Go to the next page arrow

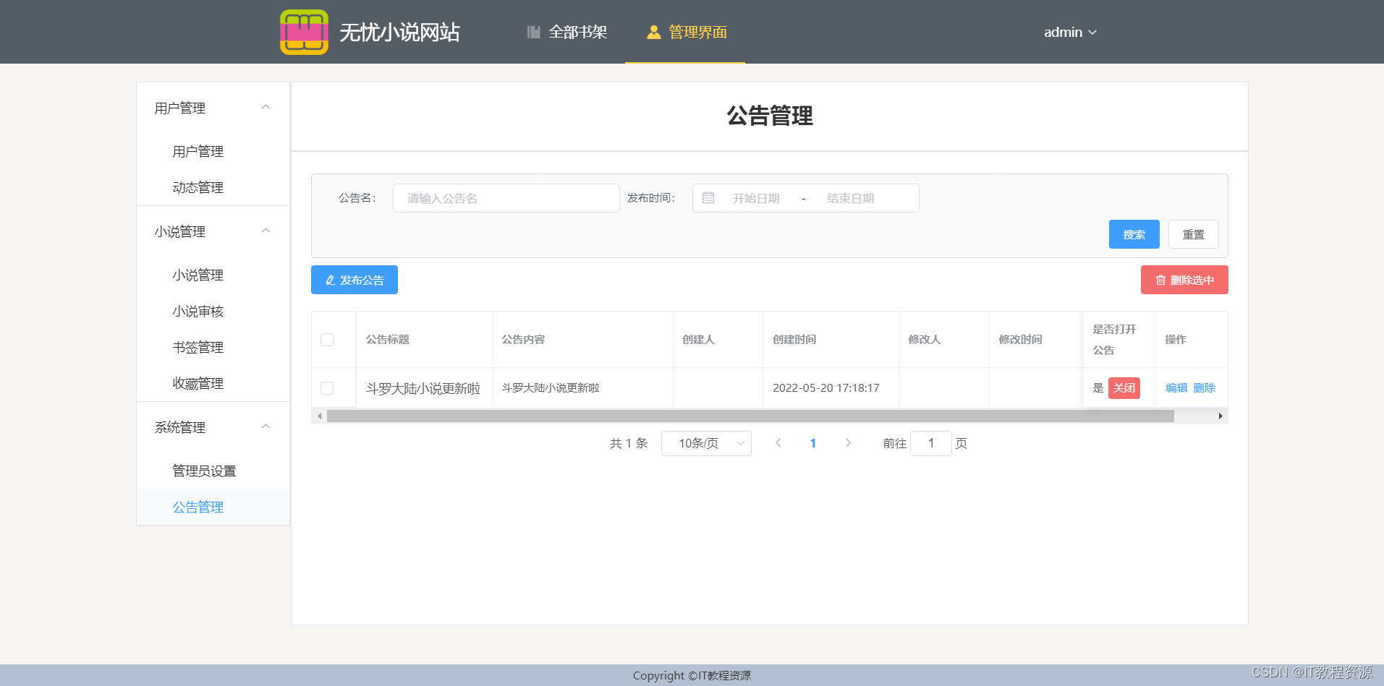(x=848, y=443)
